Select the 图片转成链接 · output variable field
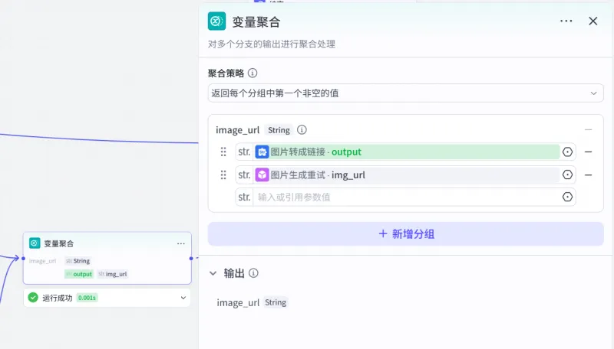Screen dimensions: 614x349 tap(407, 152)
